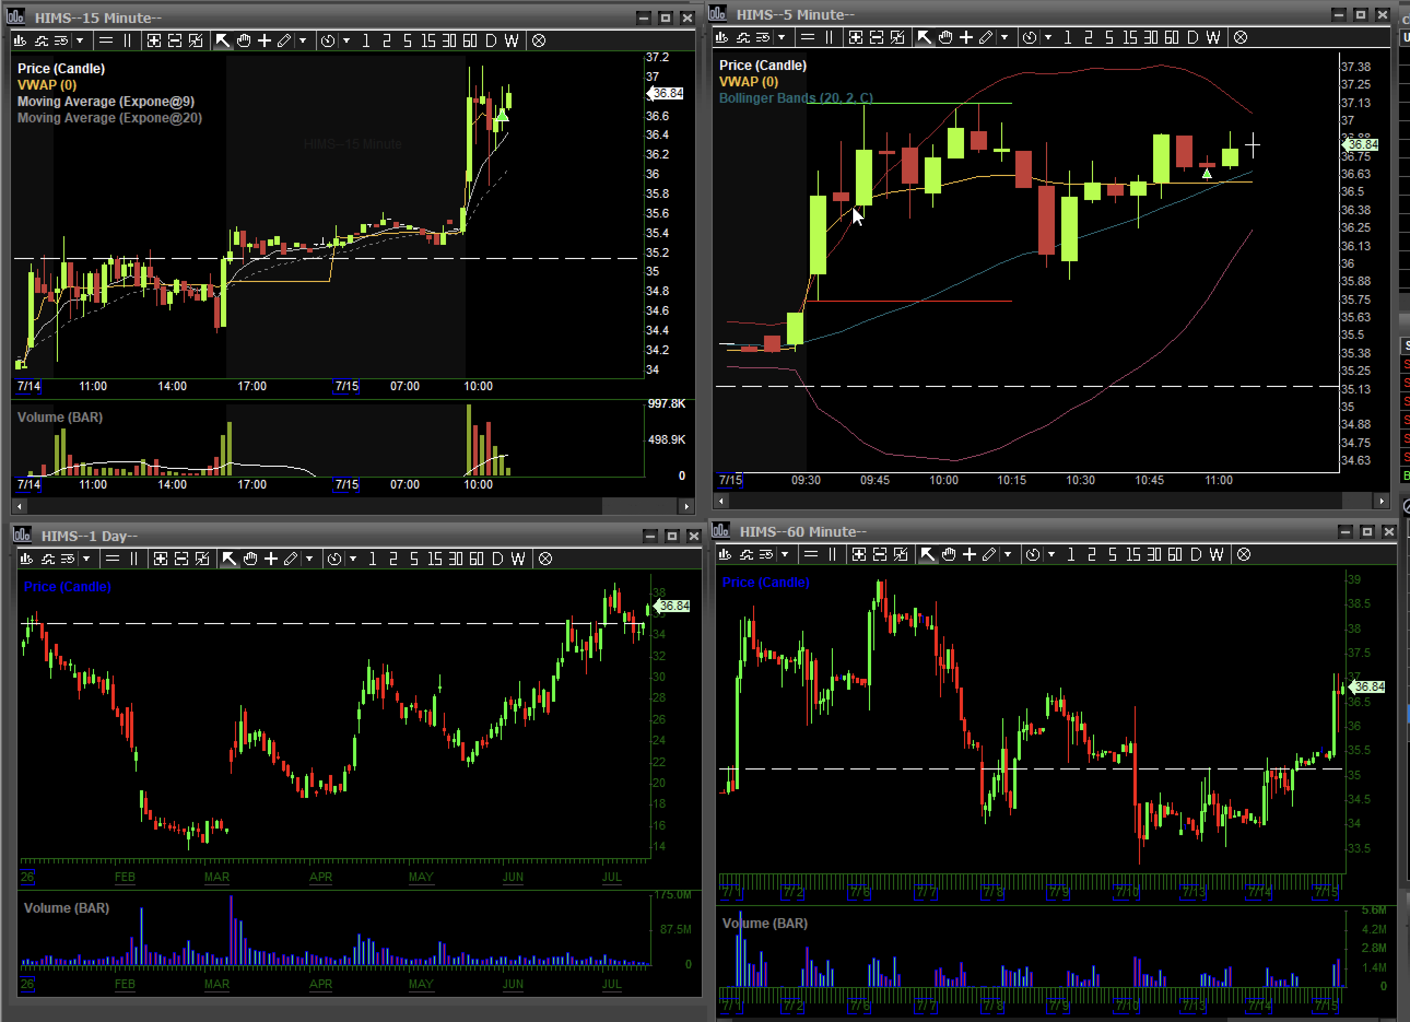Expand clock dropdown arrow in 5 Minute window

[1049, 38]
